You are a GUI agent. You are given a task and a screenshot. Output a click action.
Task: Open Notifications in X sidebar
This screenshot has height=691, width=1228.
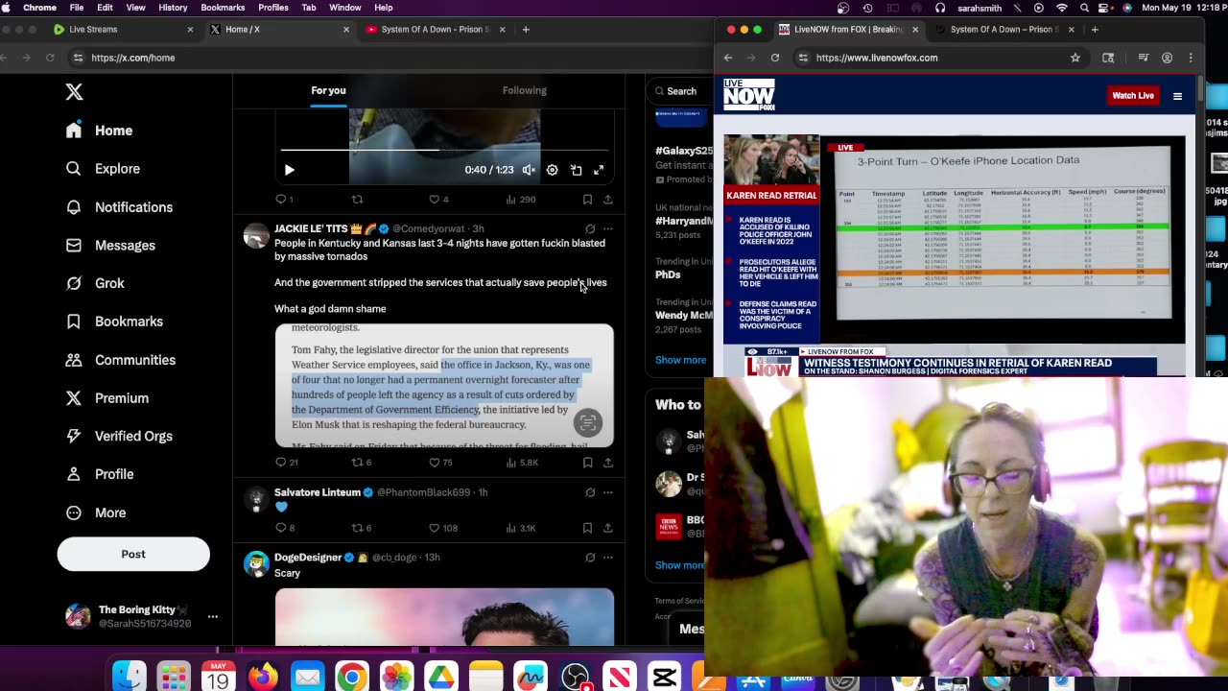click(119, 207)
